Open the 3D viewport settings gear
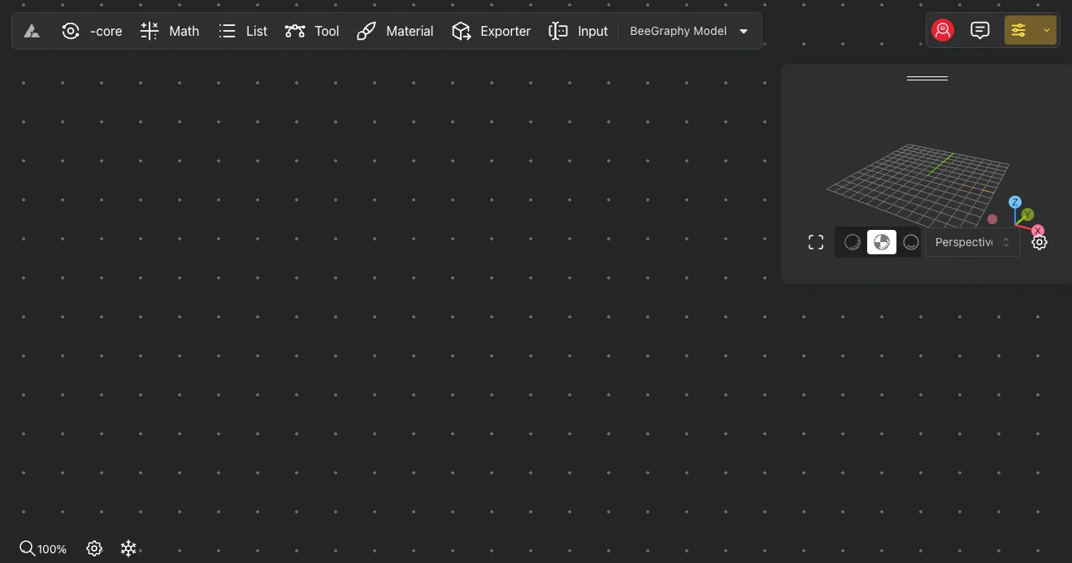 coord(1039,242)
